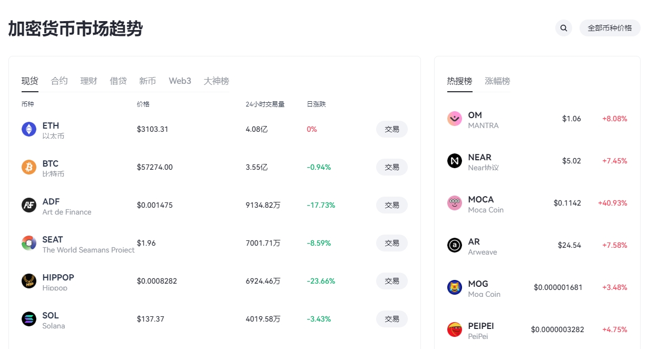Click the Bitcoin orange logo icon
The image size is (648, 349).
29,167
